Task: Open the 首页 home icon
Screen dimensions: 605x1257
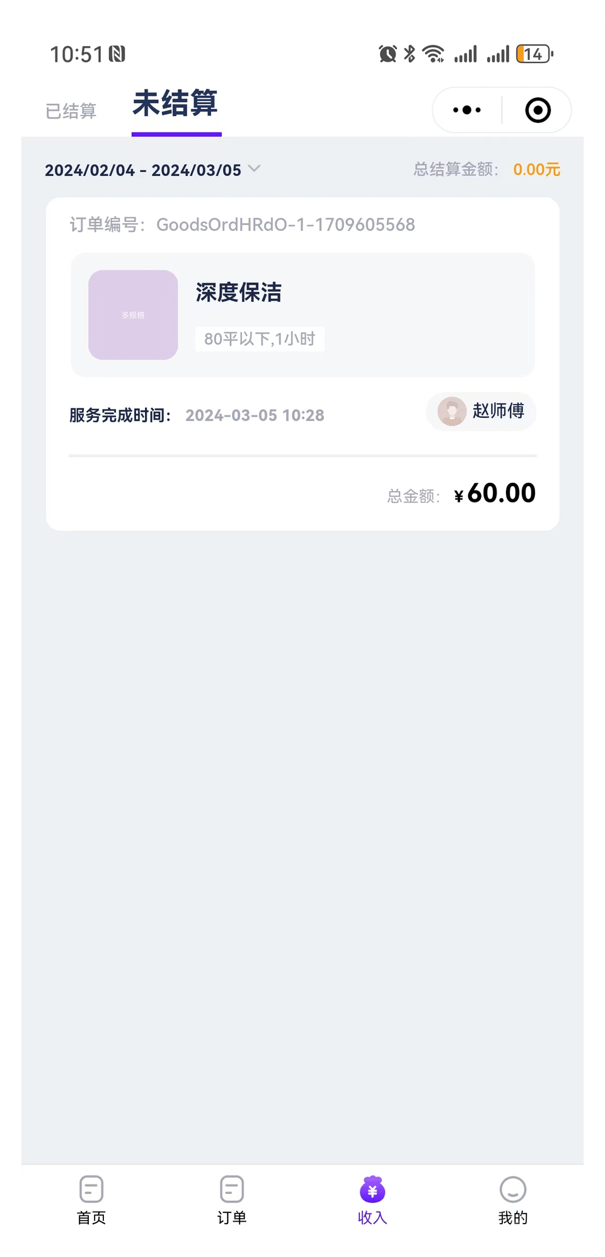Action: coord(91,1190)
